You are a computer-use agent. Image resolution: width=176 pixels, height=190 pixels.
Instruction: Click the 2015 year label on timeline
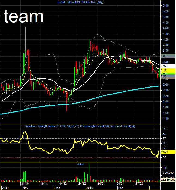point(90,188)
